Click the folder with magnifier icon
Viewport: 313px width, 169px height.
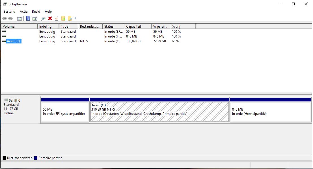coord(70,19)
